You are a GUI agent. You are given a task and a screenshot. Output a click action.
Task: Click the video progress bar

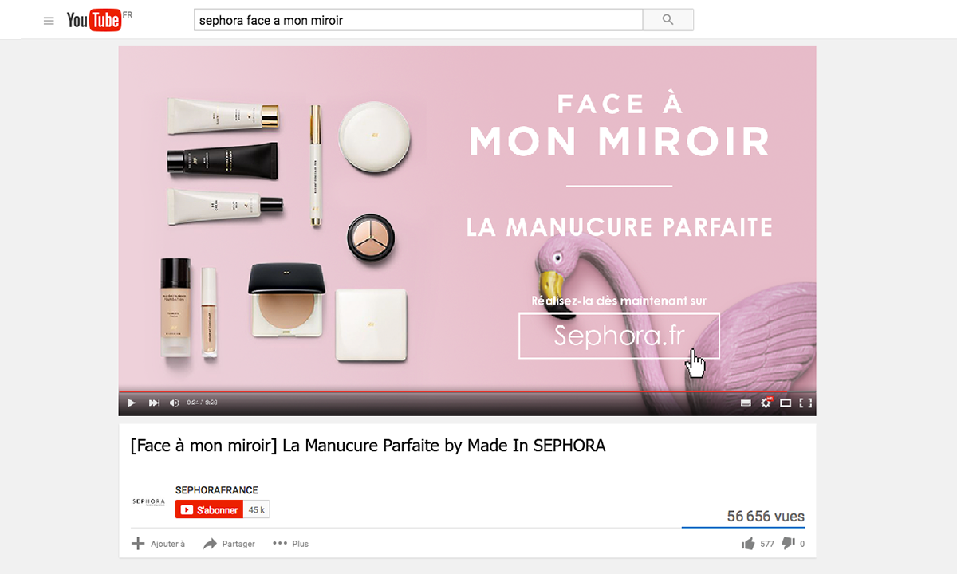[467, 391]
